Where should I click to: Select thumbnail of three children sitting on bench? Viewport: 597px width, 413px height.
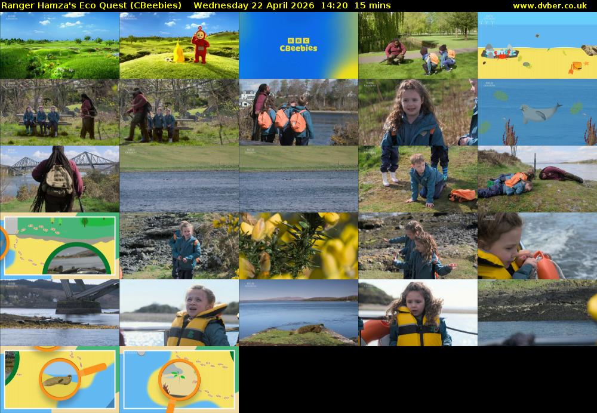tap(60, 112)
